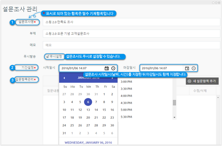Select day 15 in the calendar
222x146 pixels.
click(104, 110)
